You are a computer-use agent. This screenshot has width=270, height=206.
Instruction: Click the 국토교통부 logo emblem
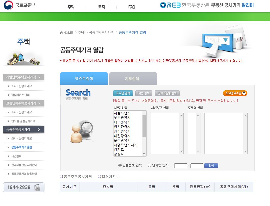click(8, 5)
